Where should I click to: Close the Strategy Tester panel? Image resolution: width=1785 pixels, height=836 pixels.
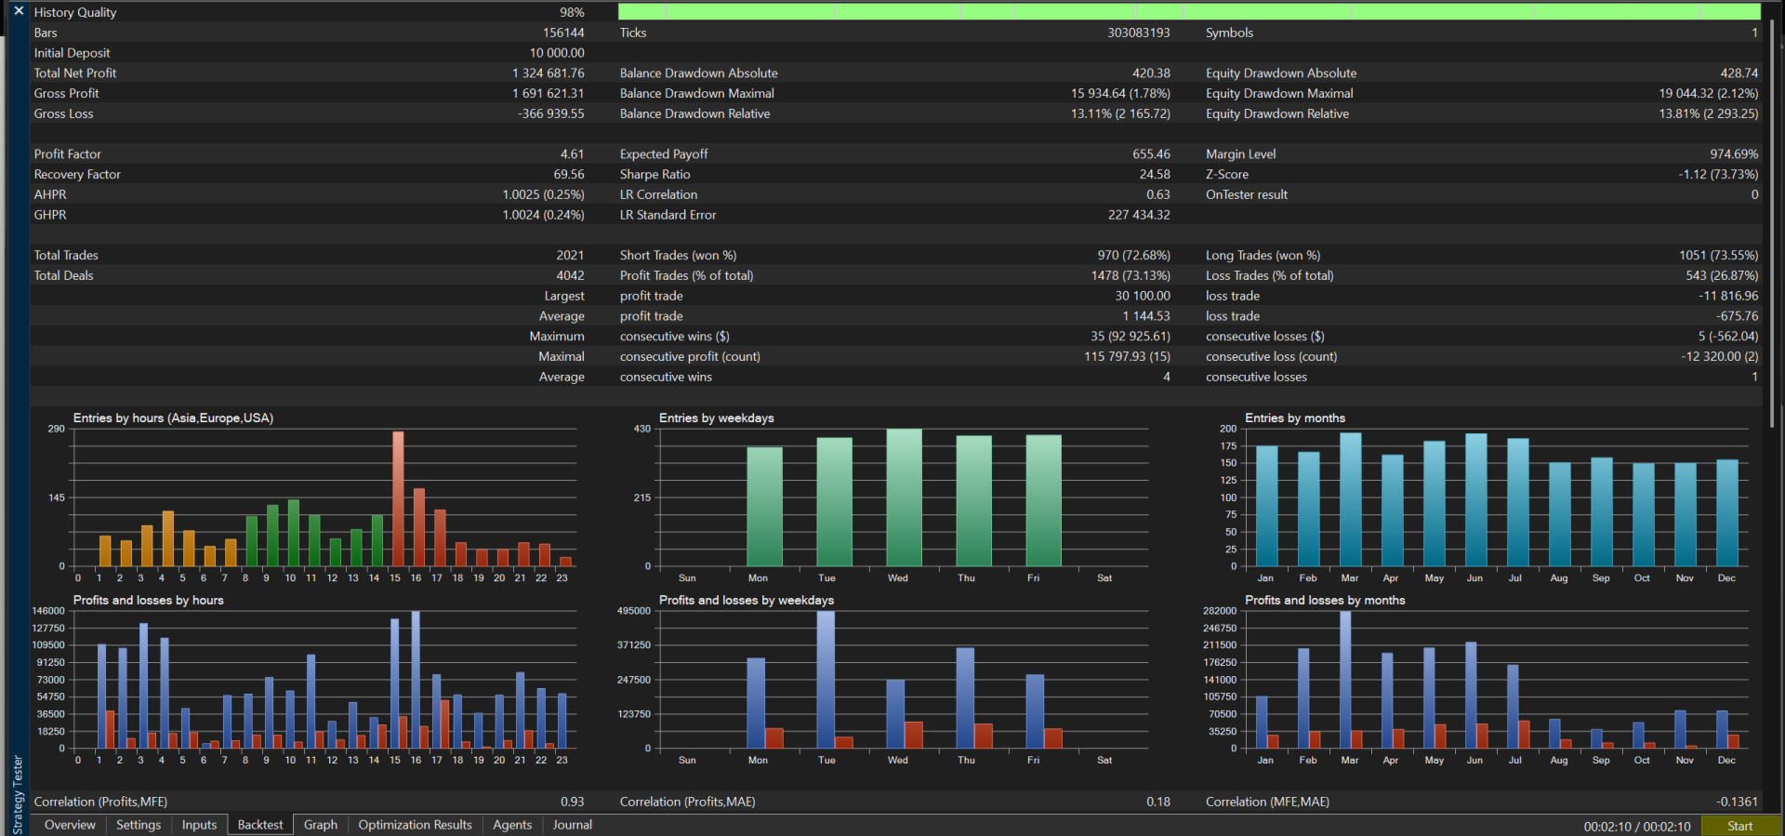(18, 11)
